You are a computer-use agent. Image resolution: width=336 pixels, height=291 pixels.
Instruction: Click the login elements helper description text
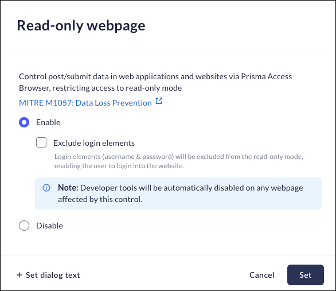coord(179,161)
